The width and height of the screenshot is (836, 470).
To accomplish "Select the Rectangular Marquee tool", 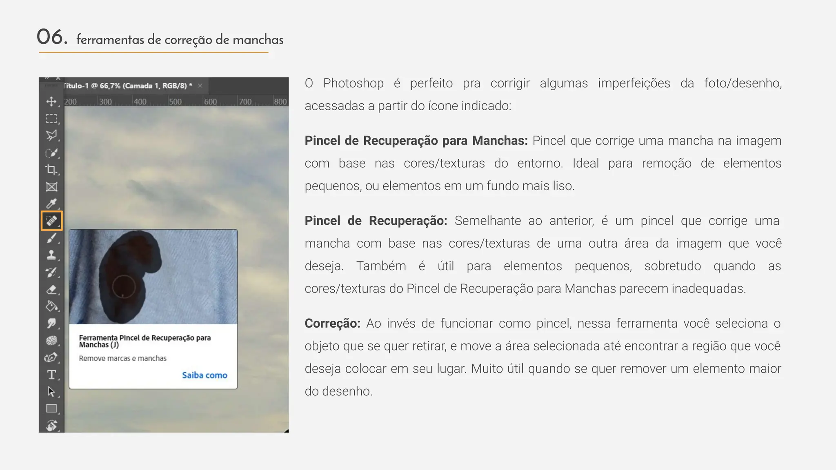I will (51, 119).
